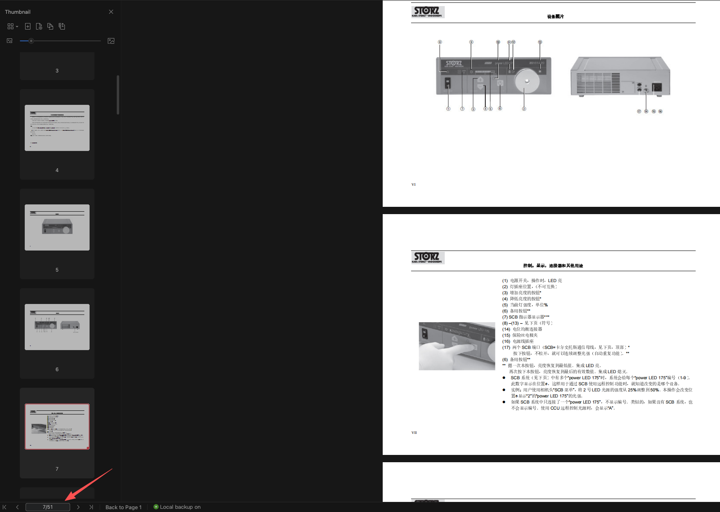Jump to the first page

coord(5,507)
